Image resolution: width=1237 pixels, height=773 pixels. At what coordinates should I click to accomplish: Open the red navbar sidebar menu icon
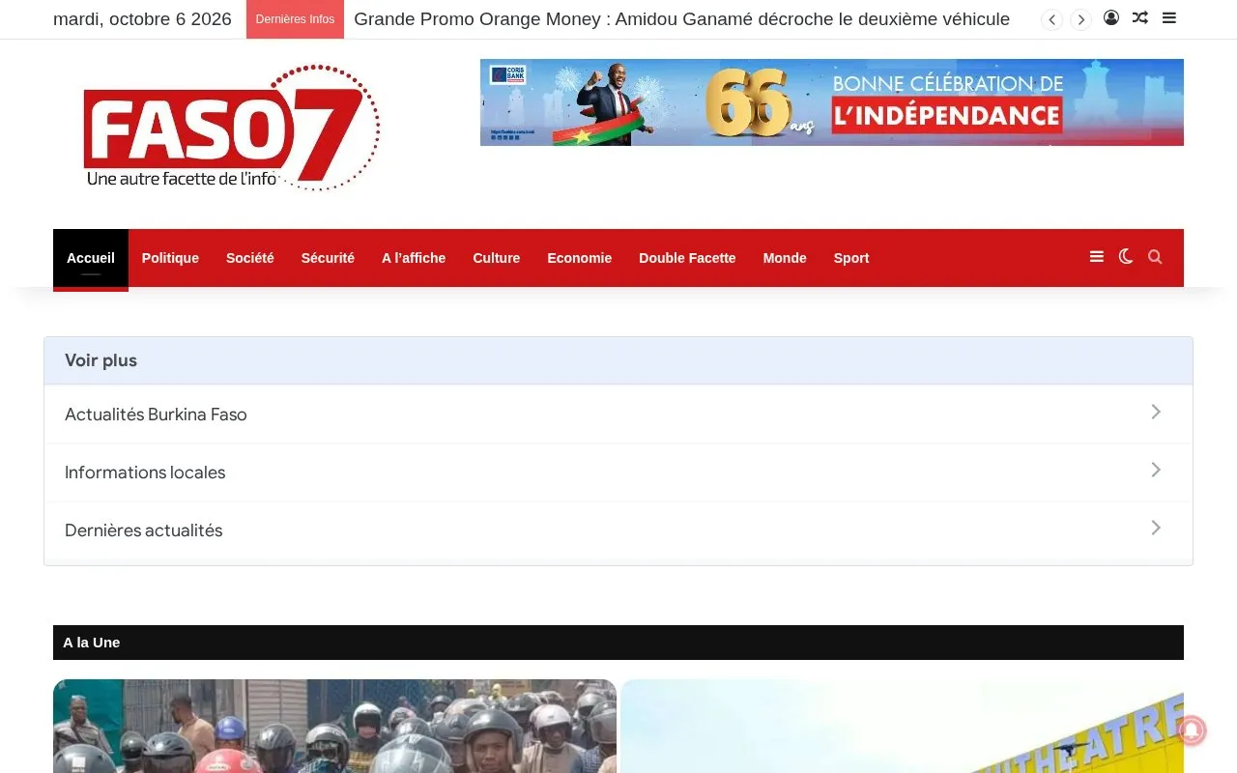pyautogui.click(x=1097, y=257)
